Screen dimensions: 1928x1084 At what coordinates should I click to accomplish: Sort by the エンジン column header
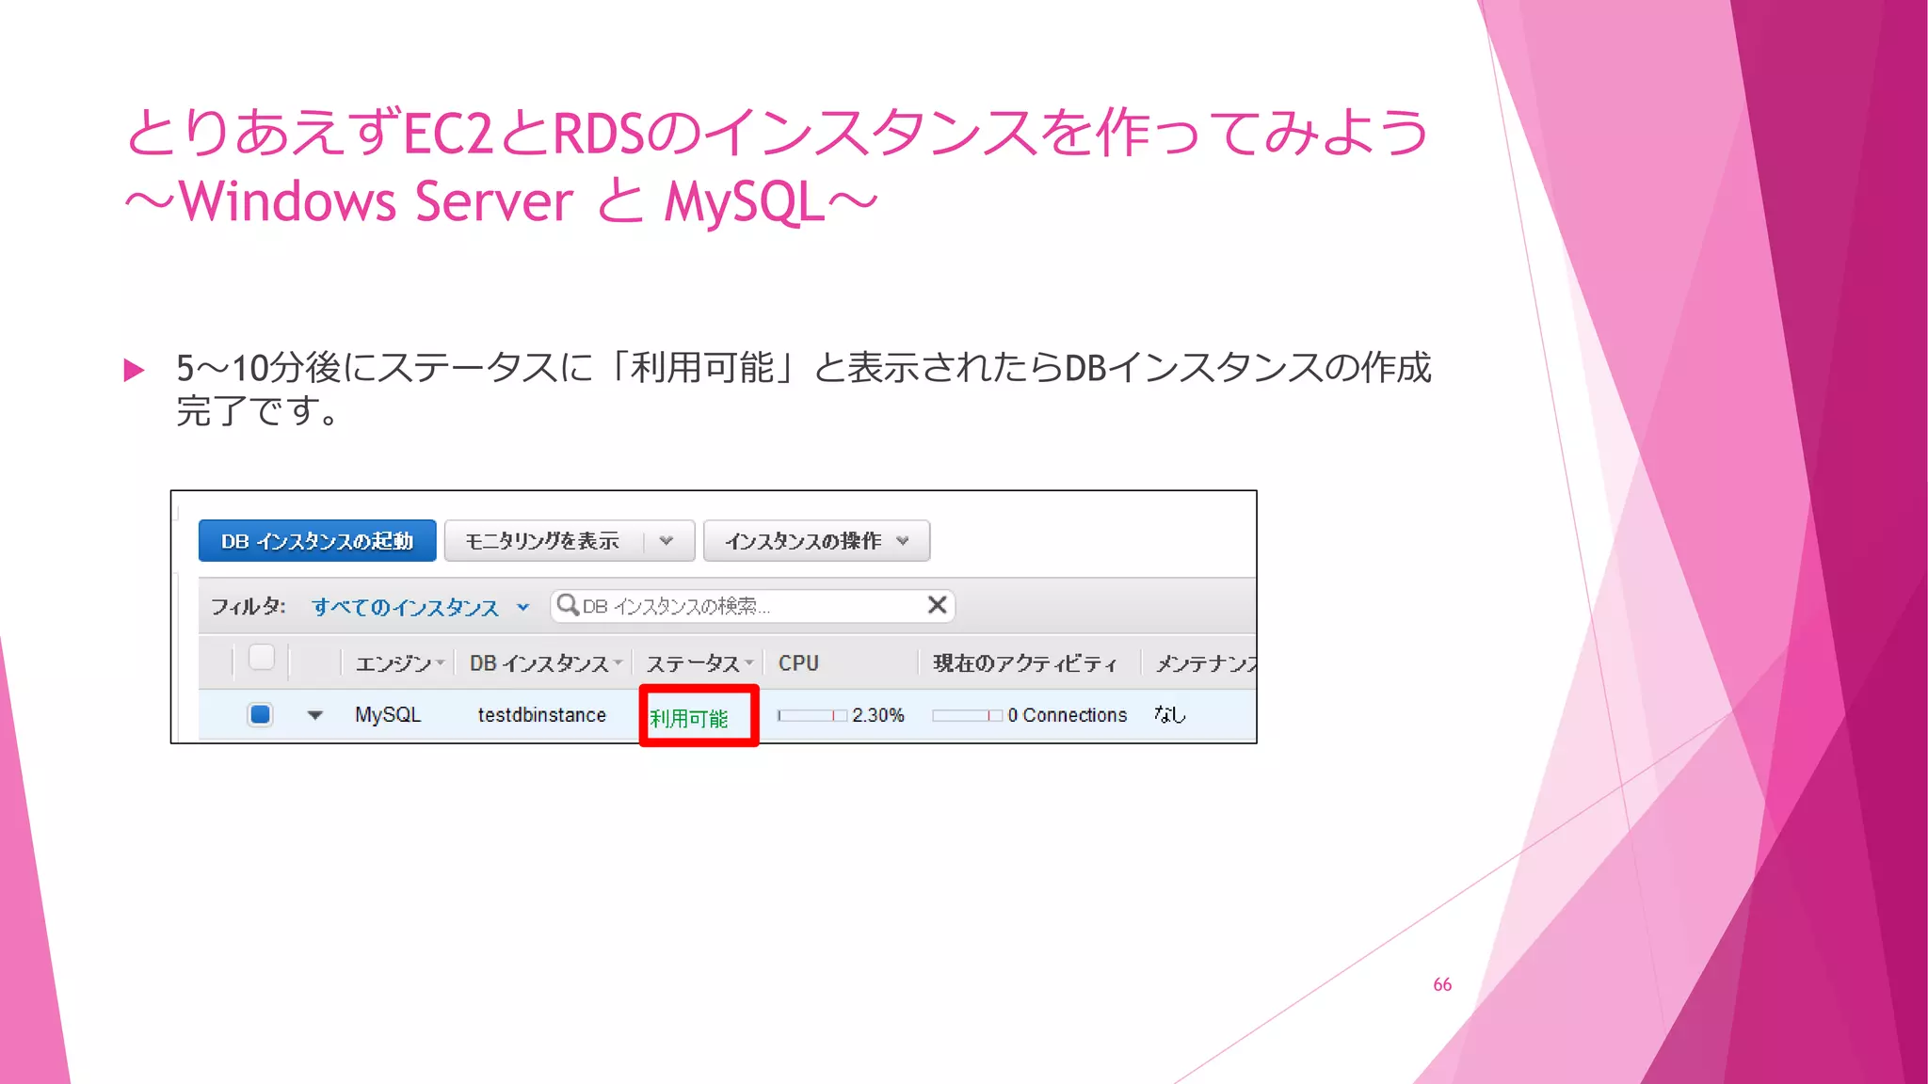tap(399, 663)
